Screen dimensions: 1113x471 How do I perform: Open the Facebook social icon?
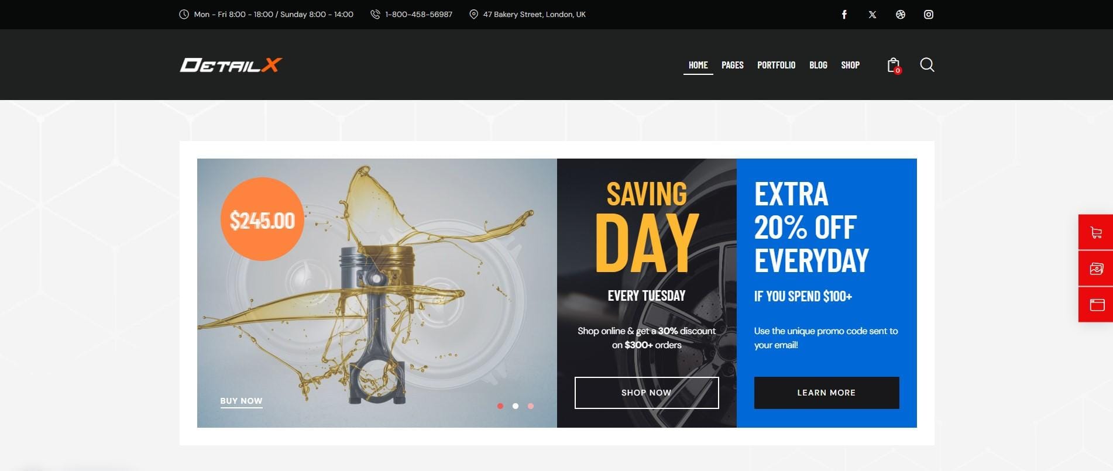pos(844,15)
